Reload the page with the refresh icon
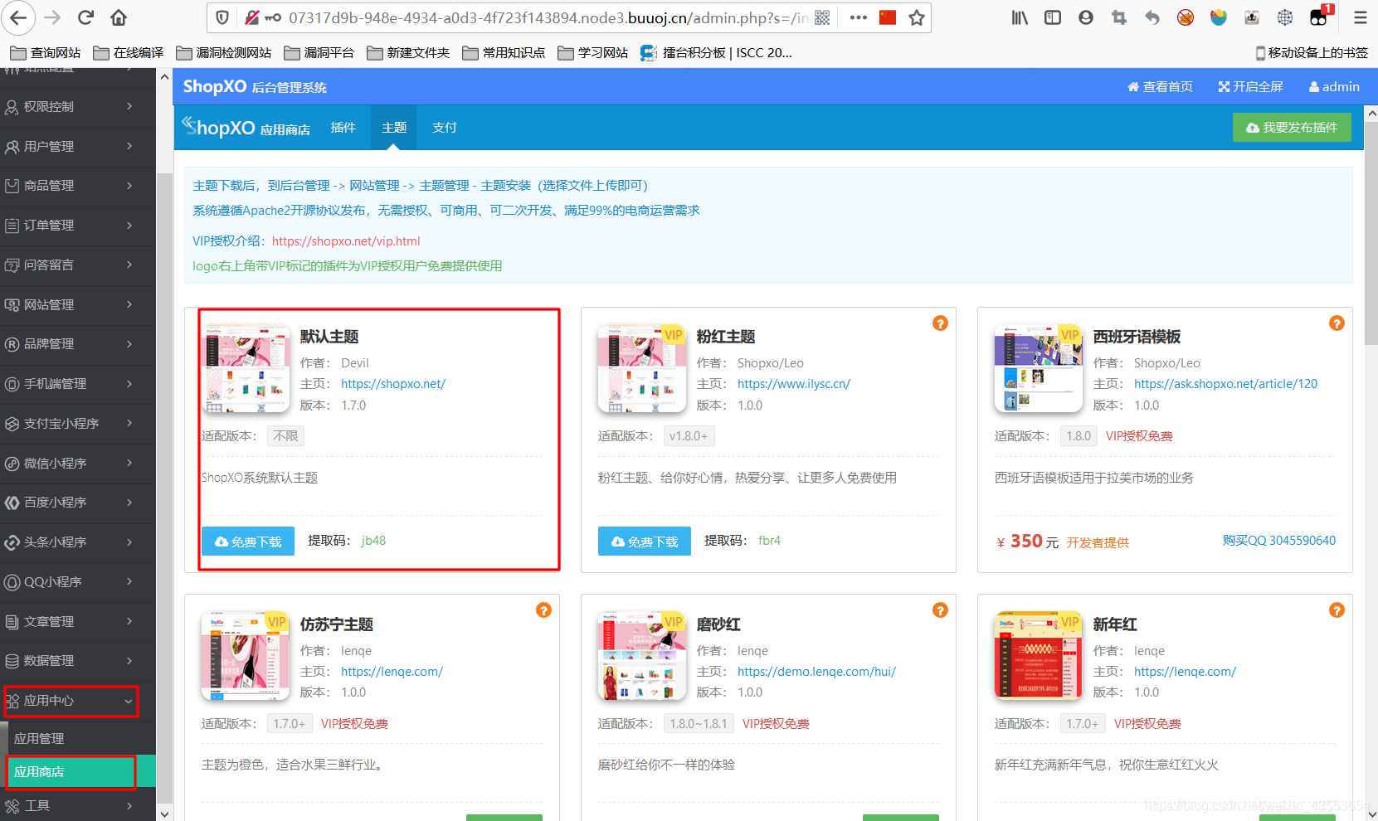Screen dimensions: 1378x821 click(x=85, y=17)
